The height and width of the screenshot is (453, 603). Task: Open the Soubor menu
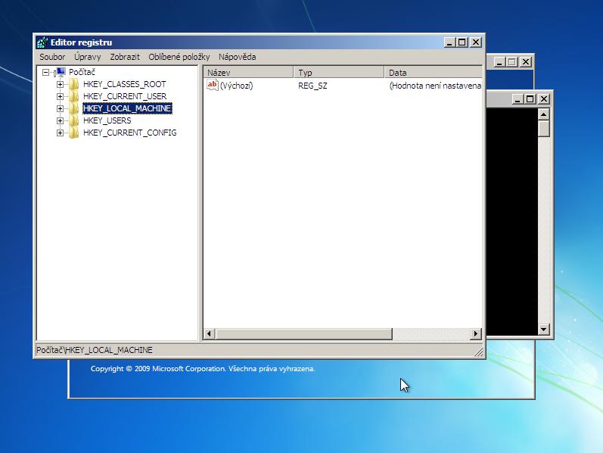tap(52, 57)
